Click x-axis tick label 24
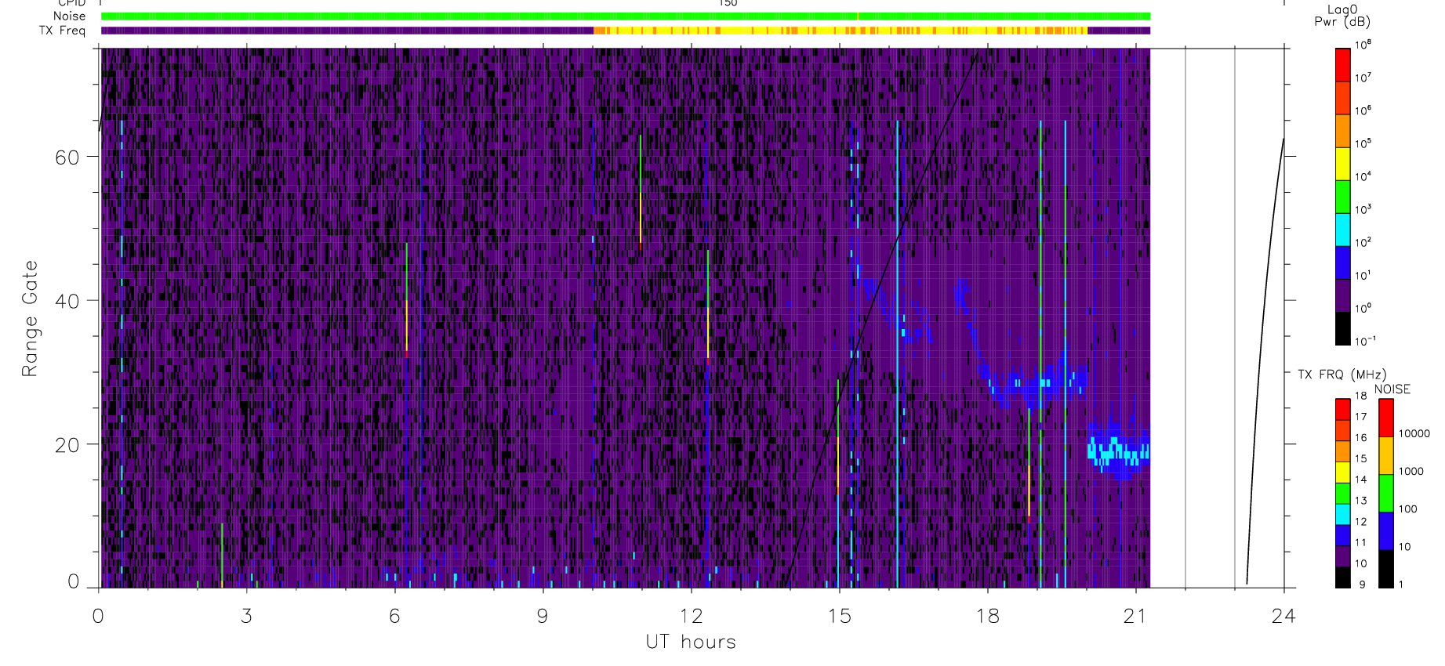The width and height of the screenshot is (1445, 666). (1283, 616)
